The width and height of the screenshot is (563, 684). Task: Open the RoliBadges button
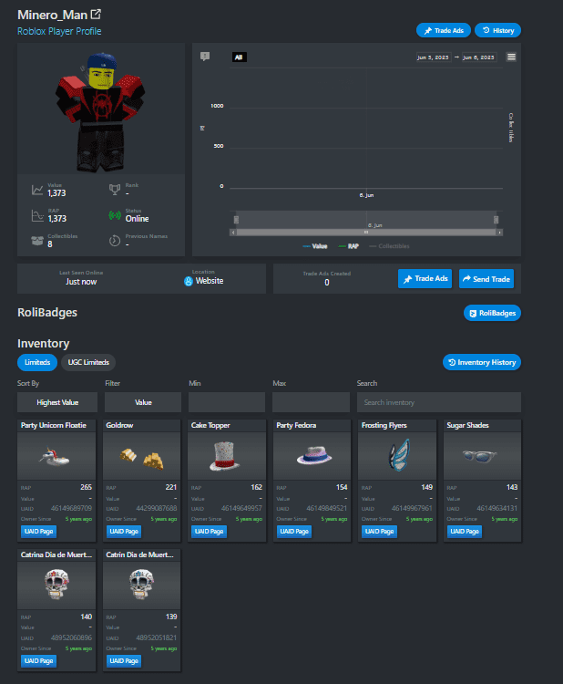click(x=493, y=313)
